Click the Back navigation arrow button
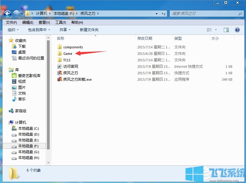 pyautogui.click(x=8, y=14)
